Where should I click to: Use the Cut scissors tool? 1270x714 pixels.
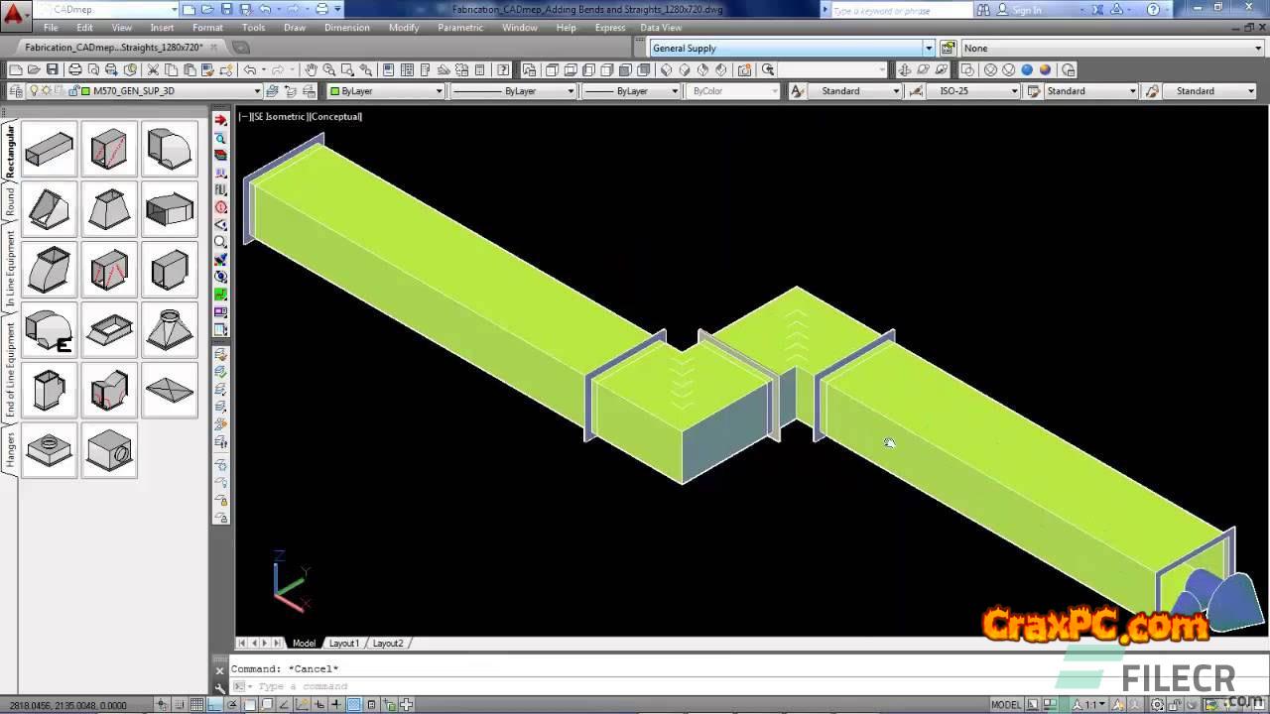click(x=153, y=69)
